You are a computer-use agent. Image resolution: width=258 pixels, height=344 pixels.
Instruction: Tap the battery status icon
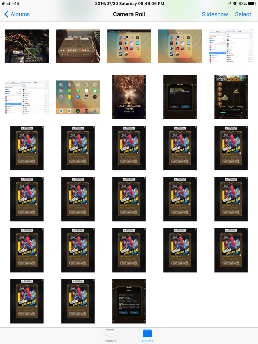252,3
